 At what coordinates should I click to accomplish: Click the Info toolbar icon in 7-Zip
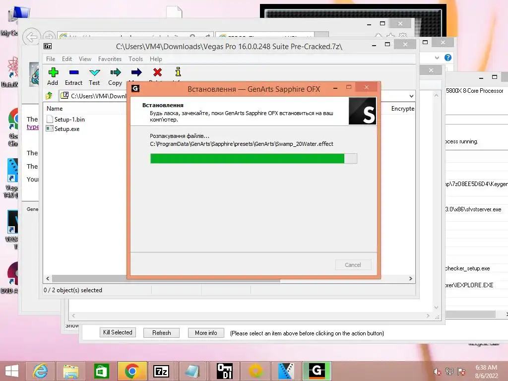(178, 71)
